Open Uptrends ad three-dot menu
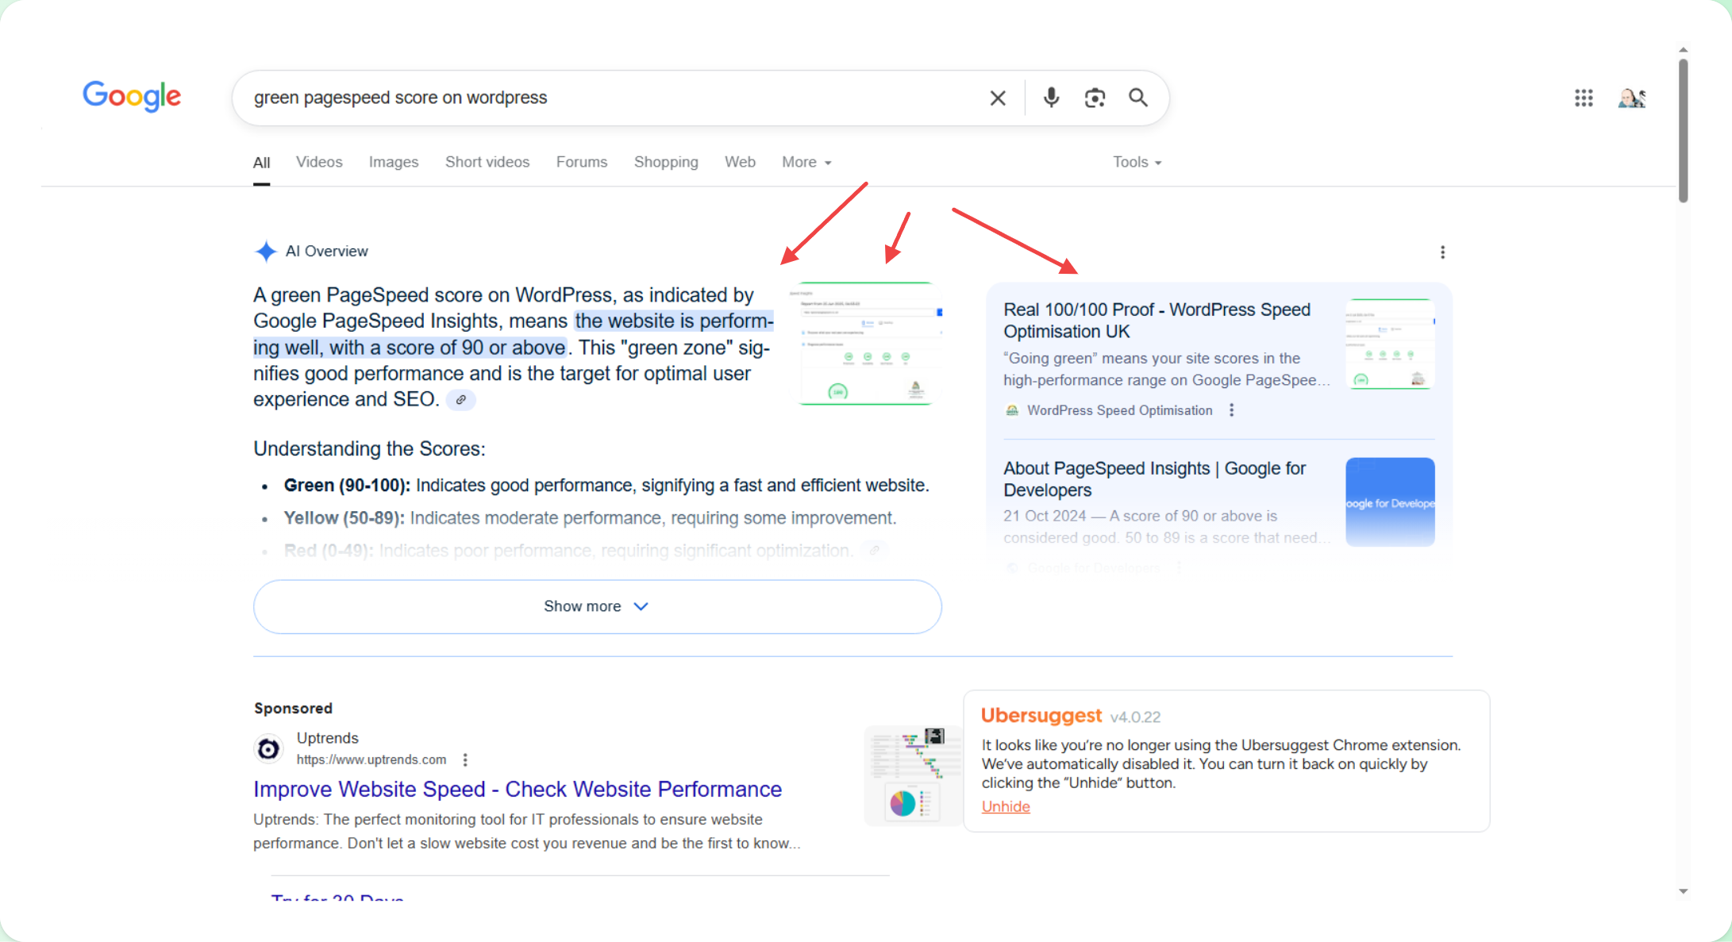 pos(465,759)
